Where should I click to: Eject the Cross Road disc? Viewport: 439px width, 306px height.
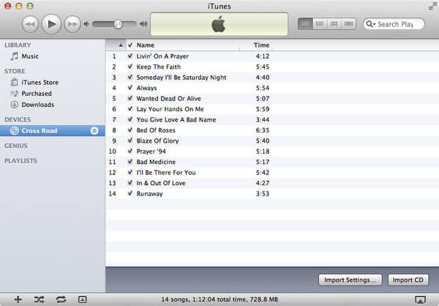[x=94, y=131]
